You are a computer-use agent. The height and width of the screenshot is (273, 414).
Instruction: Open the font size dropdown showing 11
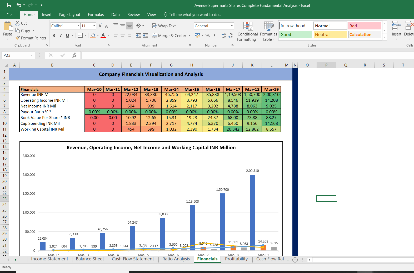94,26
